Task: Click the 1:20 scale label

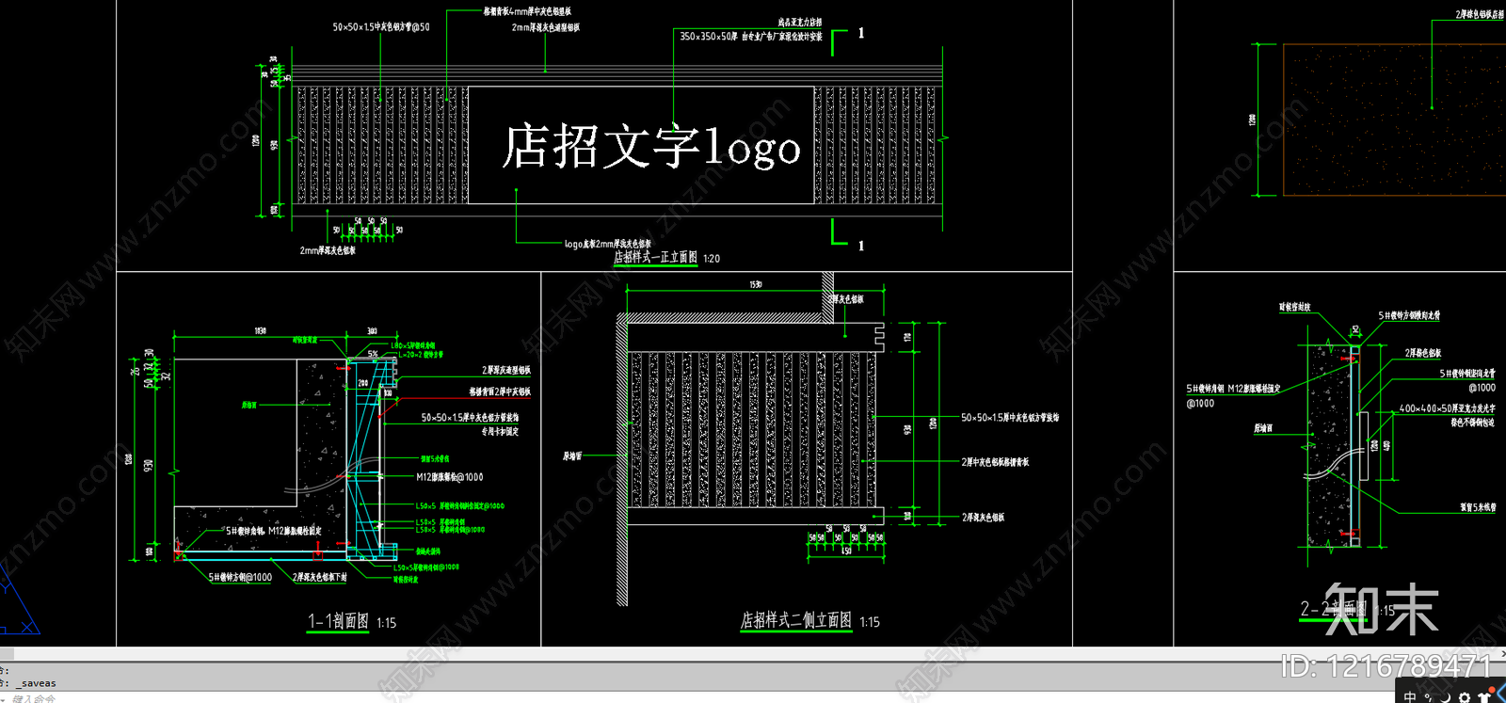Action: click(712, 259)
